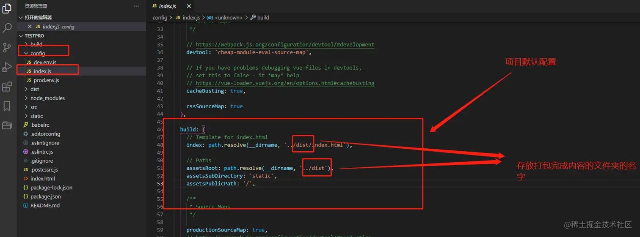Click the build breadcrumb segment

coord(260,18)
